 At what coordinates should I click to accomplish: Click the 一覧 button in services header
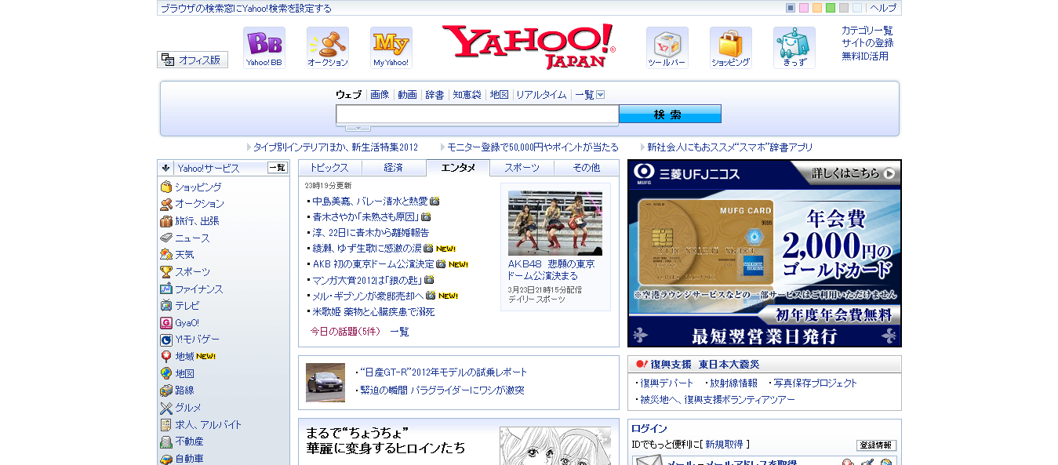coord(278,168)
